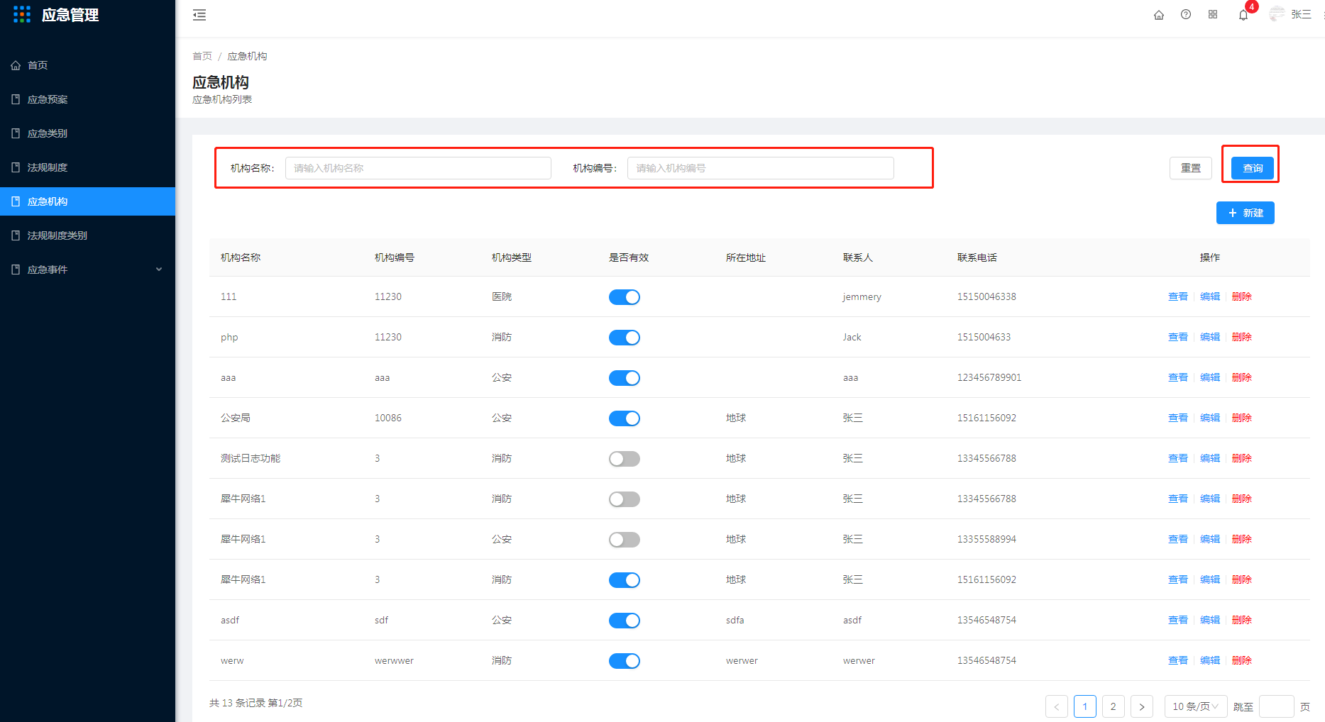Click the document icon beside 应急类别
1325x722 pixels.
[x=16, y=133]
